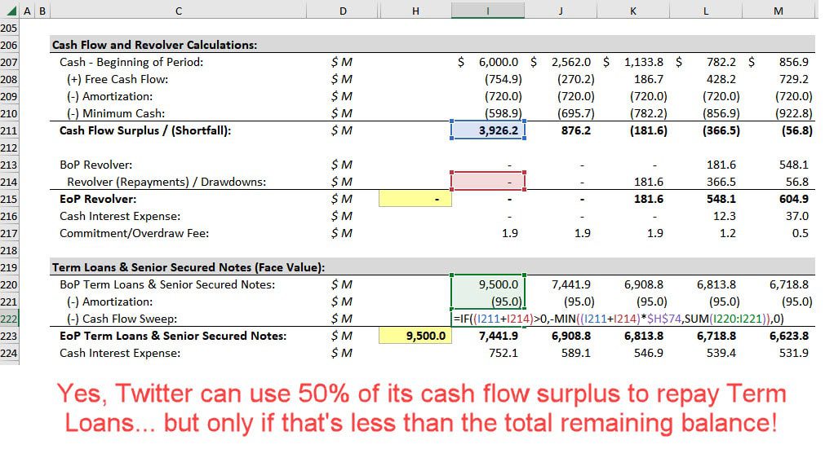Image resolution: width=834 pixels, height=449 pixels.
Task: Select row 222 header
Action: coord(9,319)
